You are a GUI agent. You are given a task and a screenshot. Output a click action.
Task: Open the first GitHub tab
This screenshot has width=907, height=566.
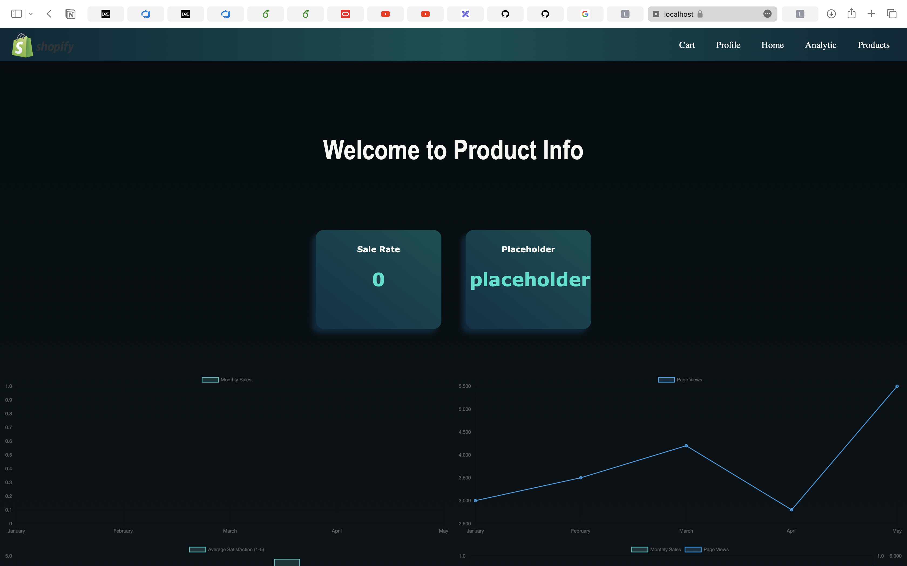coord(505,14)
